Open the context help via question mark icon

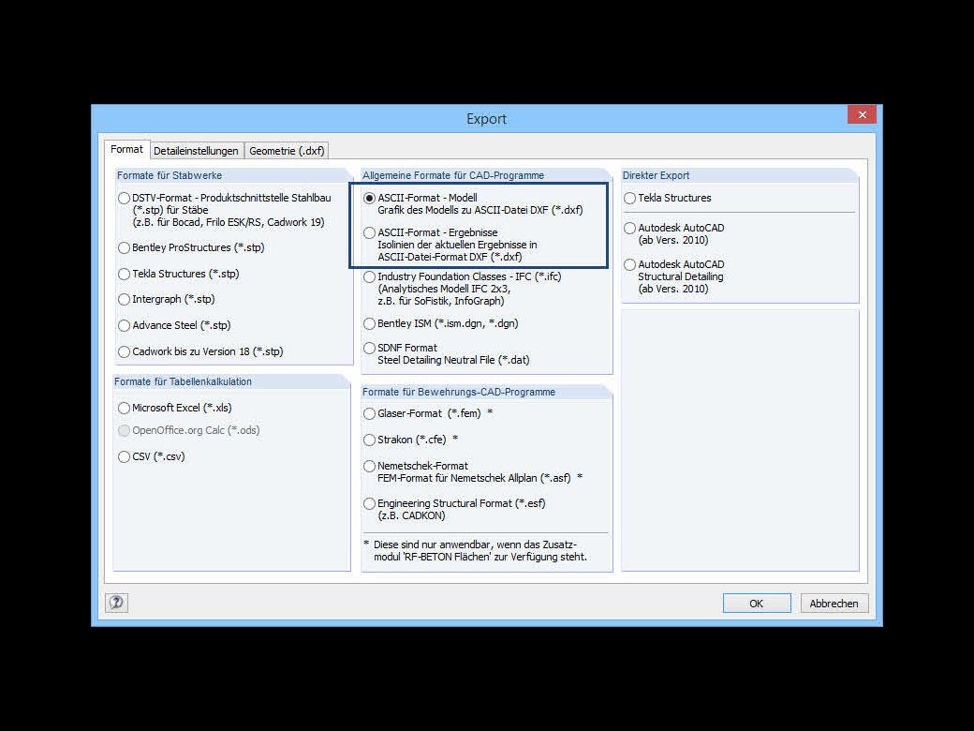tap(114, 603)
